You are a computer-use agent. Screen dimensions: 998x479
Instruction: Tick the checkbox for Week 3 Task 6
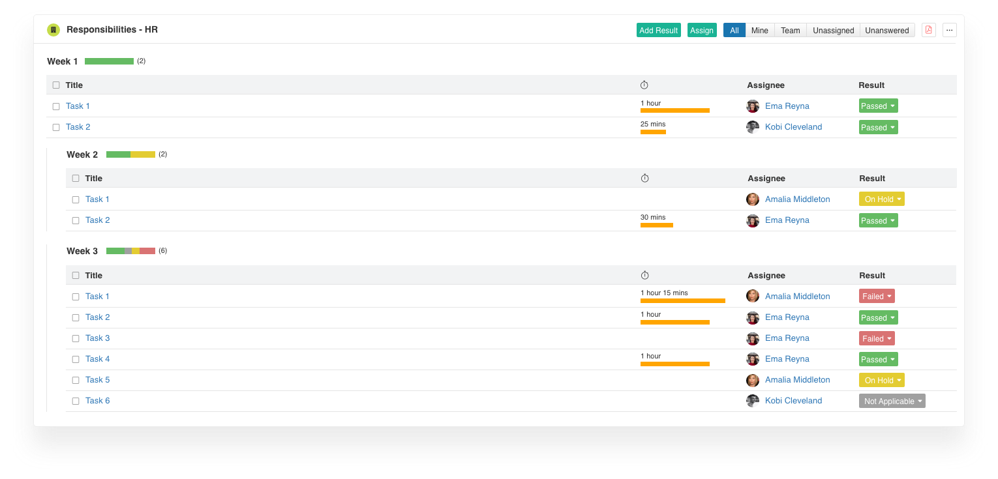pos(76,401)
